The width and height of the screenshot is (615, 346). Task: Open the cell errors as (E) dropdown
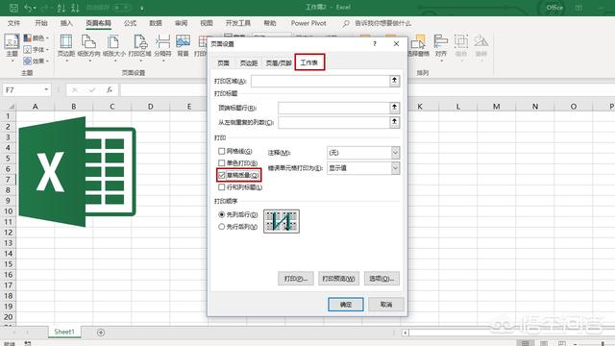click(363, 168)
